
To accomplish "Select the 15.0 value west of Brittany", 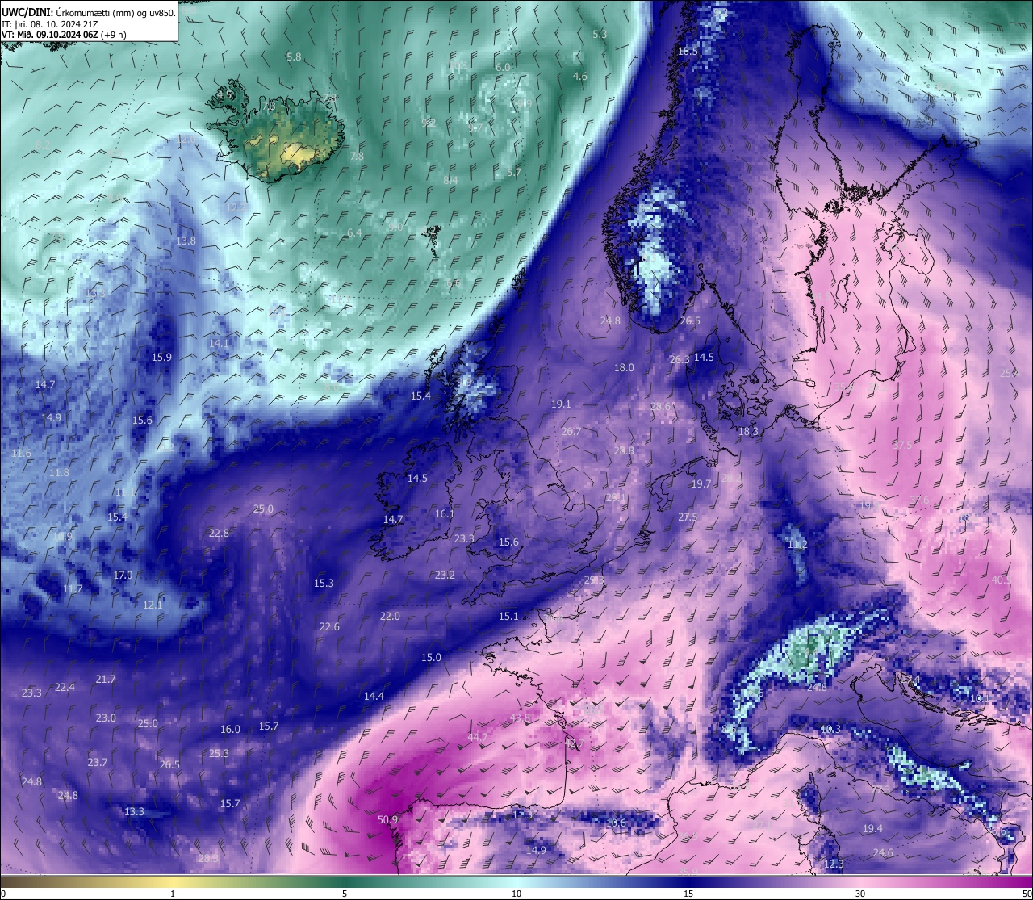I will point(431,657).
